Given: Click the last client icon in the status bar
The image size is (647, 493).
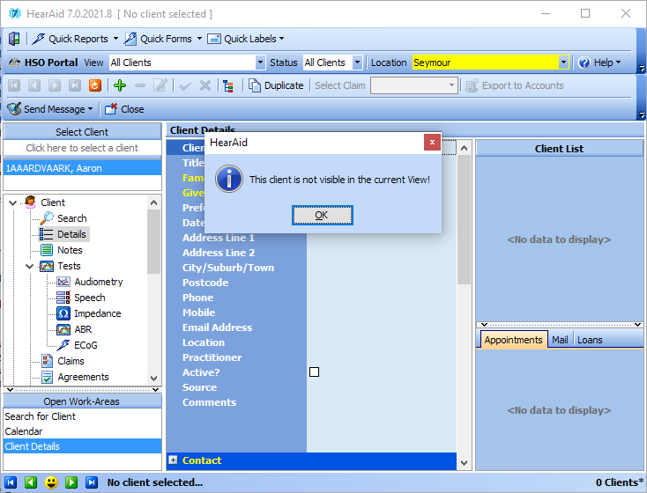Looking at the screenshot, I should point(92,482).
